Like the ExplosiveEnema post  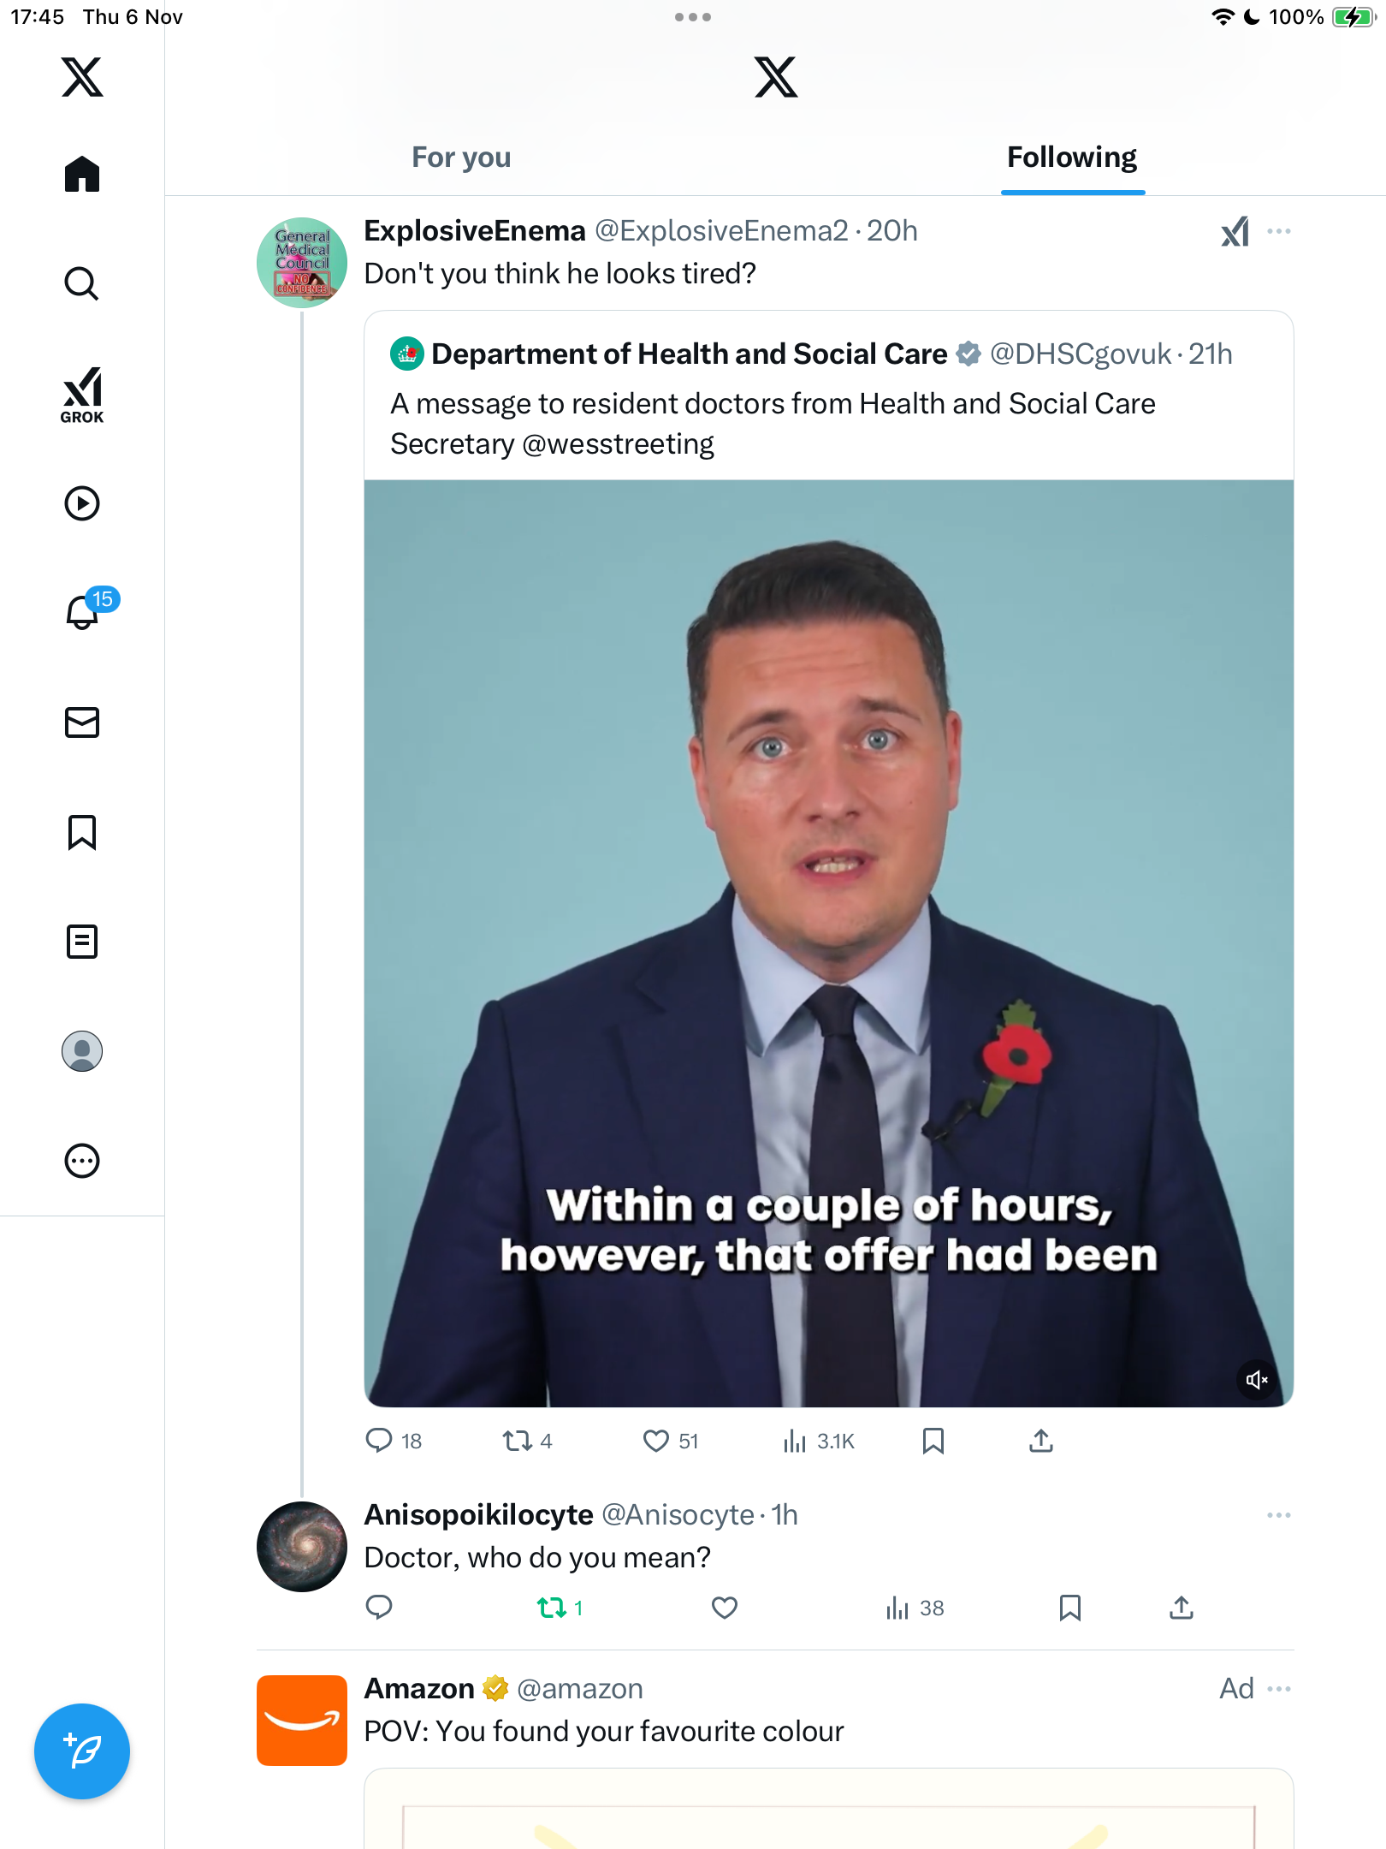coord(656,1442)
